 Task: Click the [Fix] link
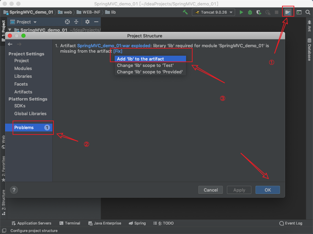pyautogui.click(x=118, y=51)
